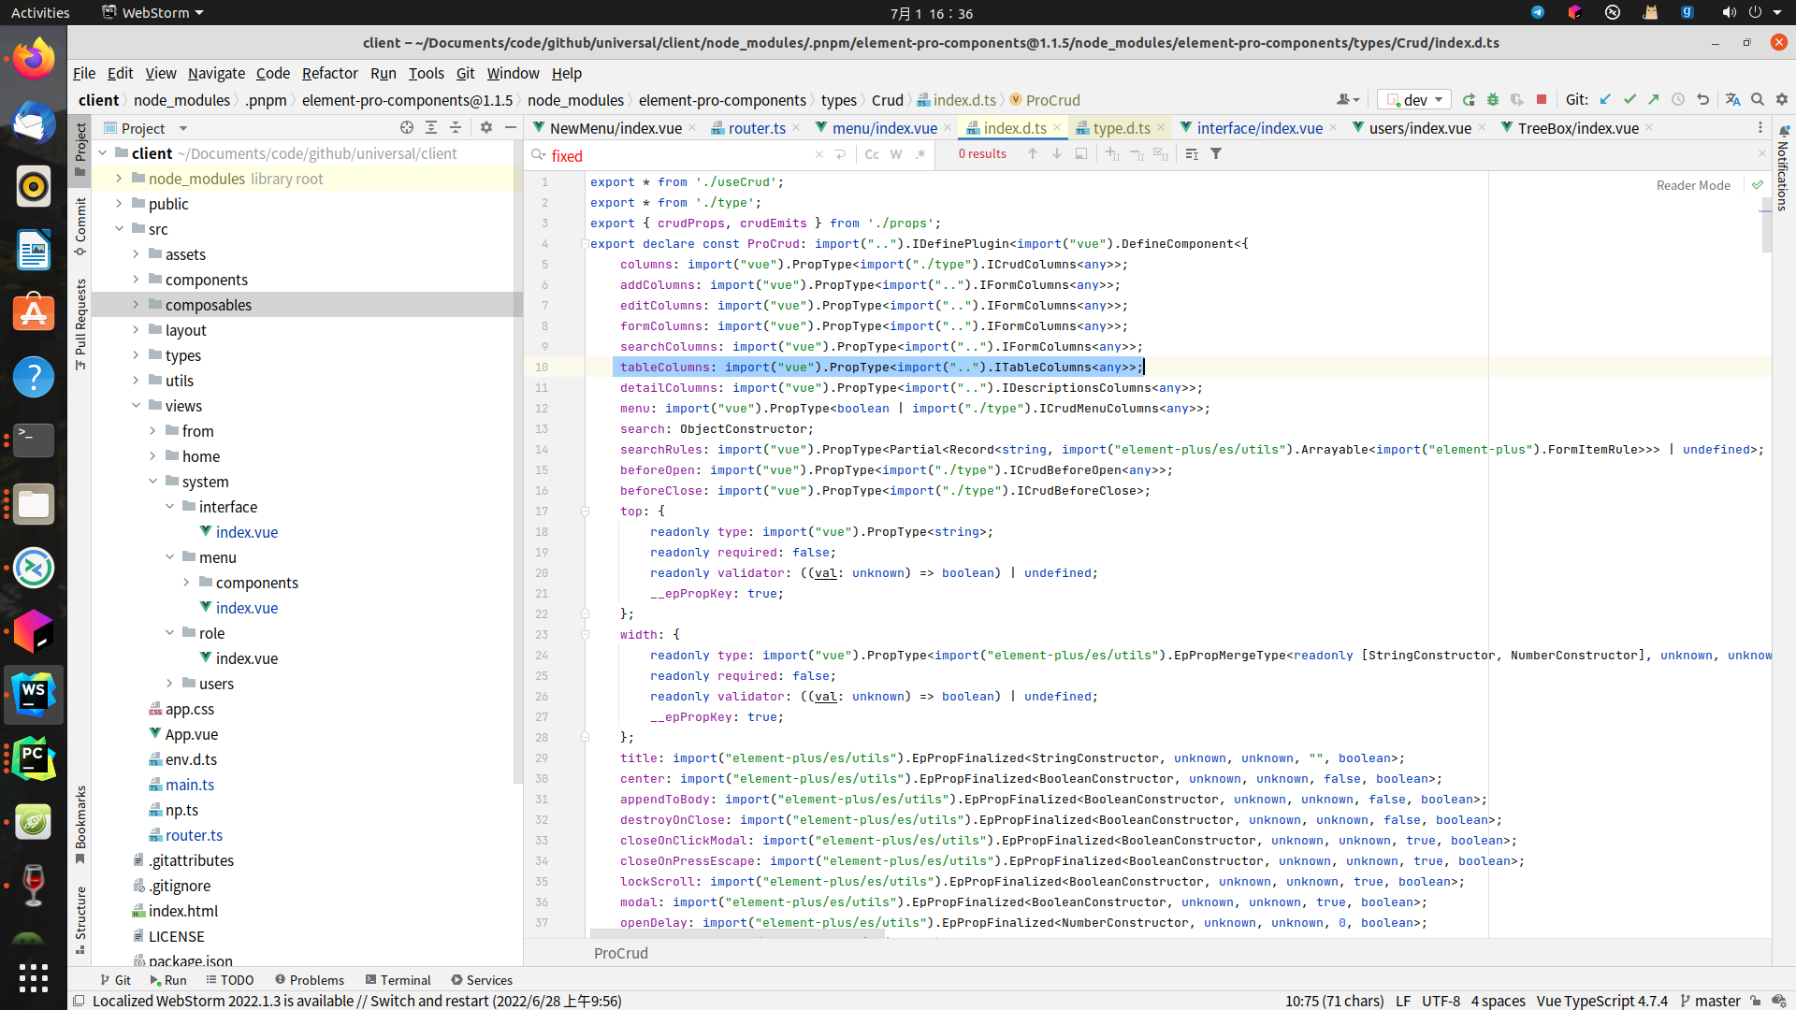
Task: Collapse all nodes in the Project tree
Action: 456,128
